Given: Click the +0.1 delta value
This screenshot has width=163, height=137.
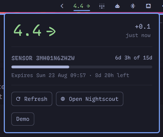Looking at the screenshot, I should tap(143, 27).
